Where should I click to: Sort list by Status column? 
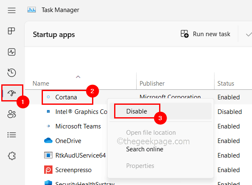click(226, 84)
